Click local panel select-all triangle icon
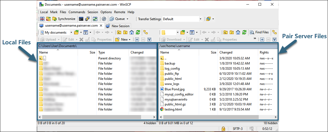 149,40
